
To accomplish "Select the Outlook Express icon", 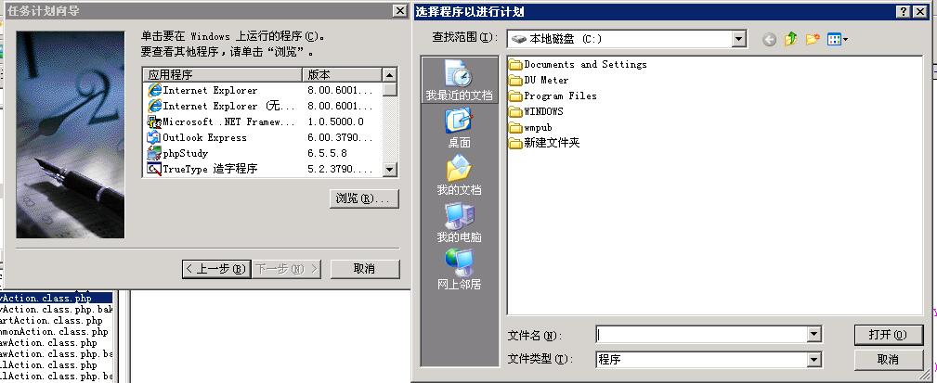I will (x=154, y=138).
